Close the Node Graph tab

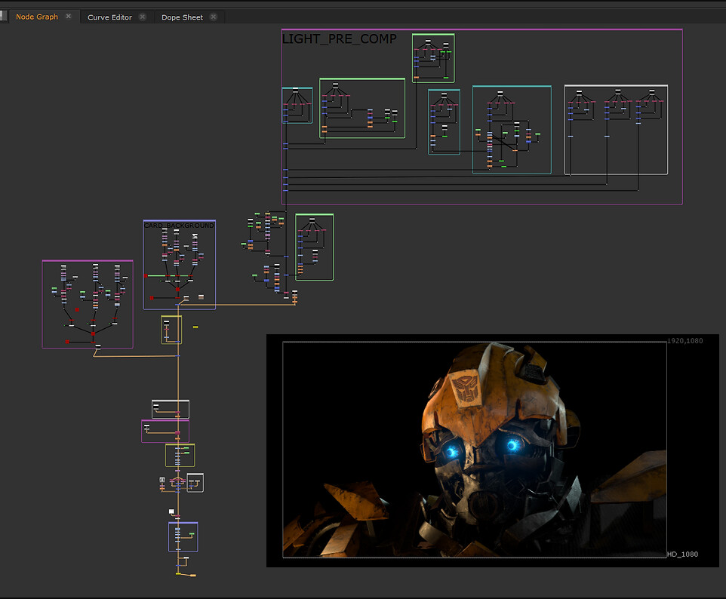pos(69,17)
